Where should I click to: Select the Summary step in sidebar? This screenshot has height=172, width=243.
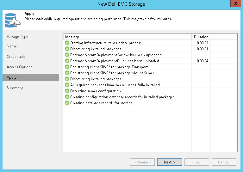[x=15, y=88]
